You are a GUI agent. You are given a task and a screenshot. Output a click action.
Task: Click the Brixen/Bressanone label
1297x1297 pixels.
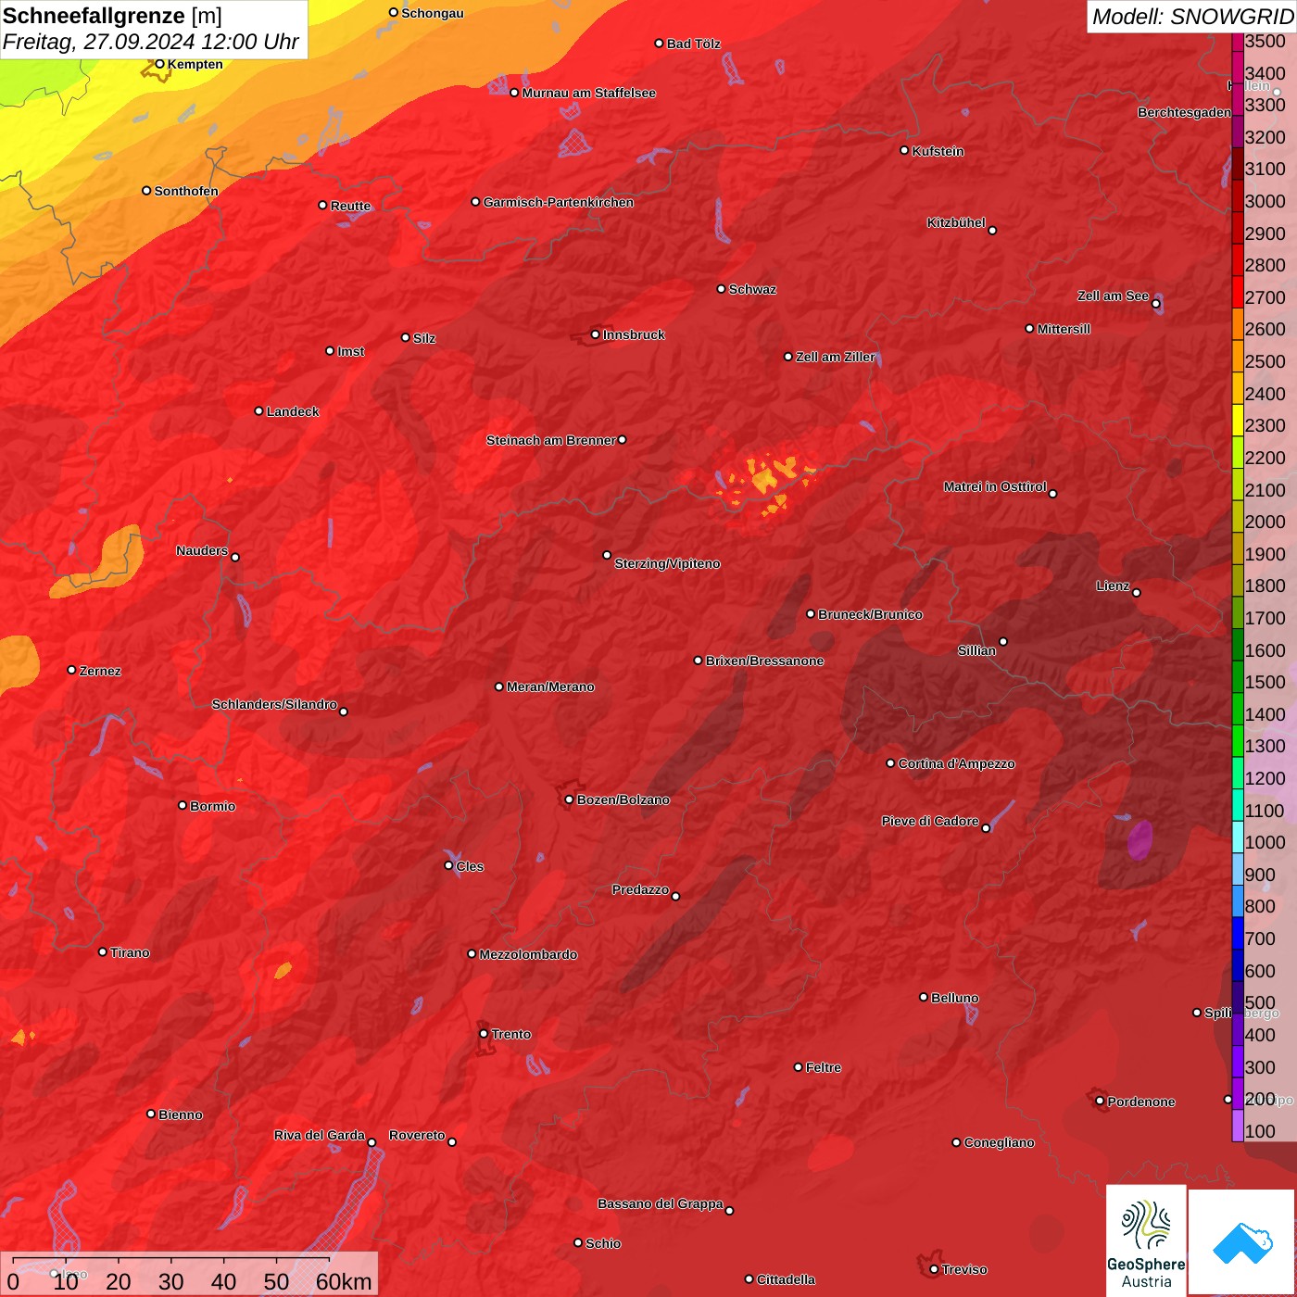tap(765, 661)
